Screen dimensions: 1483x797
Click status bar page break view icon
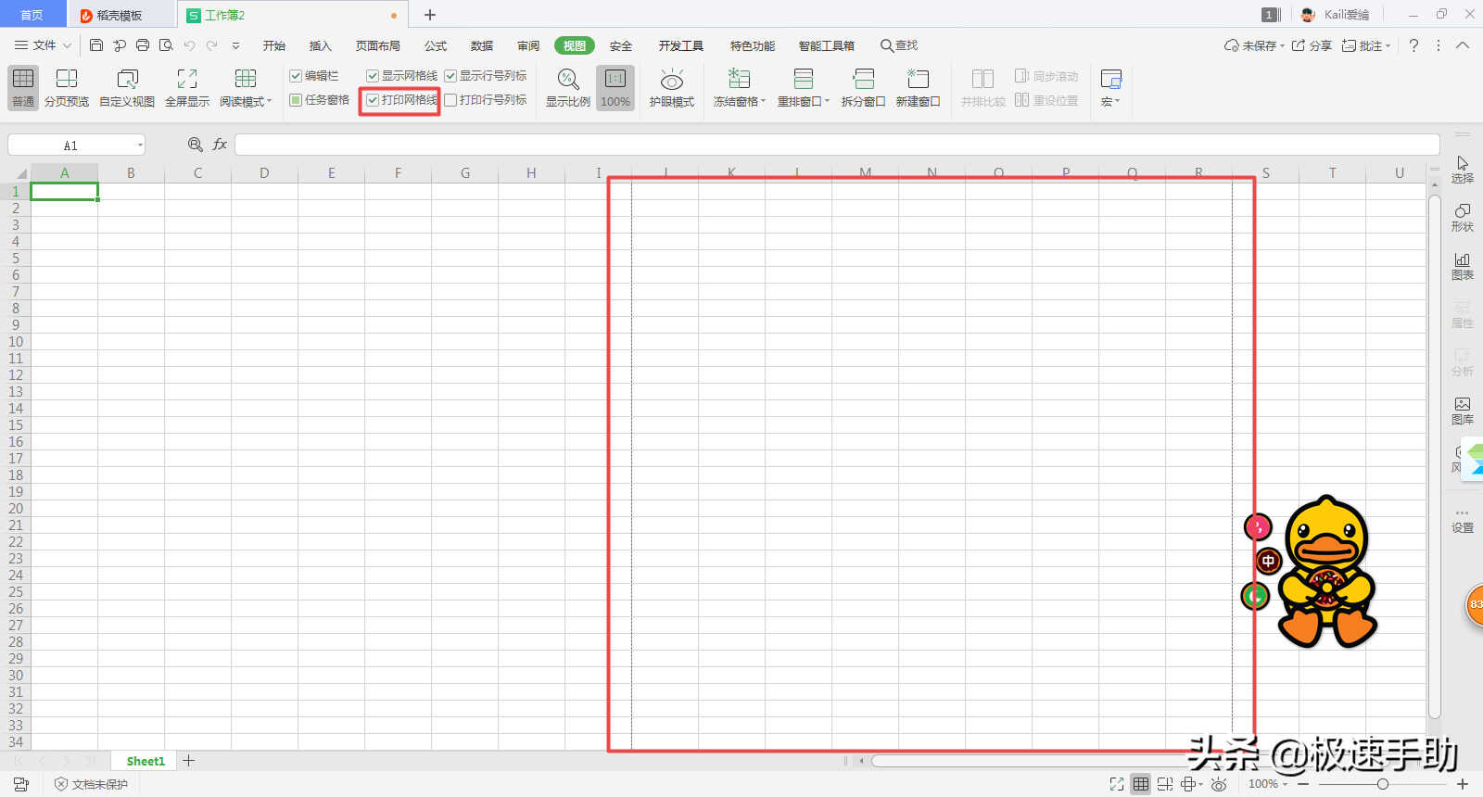coord(1165,784)
